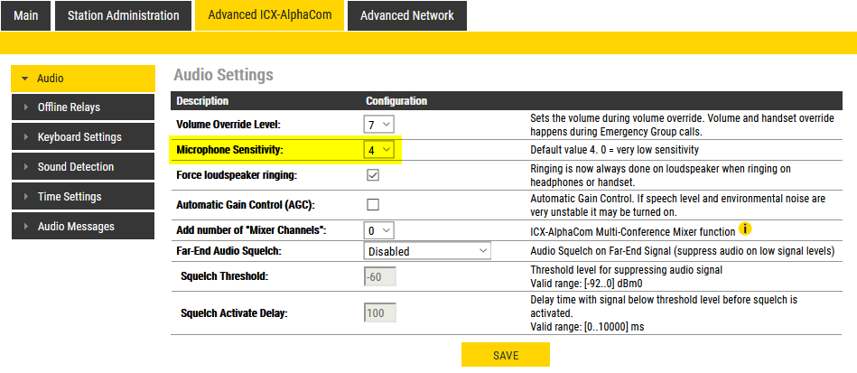Image resolution: width=857 pixels, height=373 pixels.
Task: Select Advanced ICX-AlphaCom tab
Action: point(270,15)
